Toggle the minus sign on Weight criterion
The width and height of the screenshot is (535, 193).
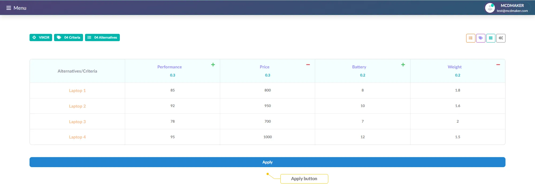click(498, 65)
